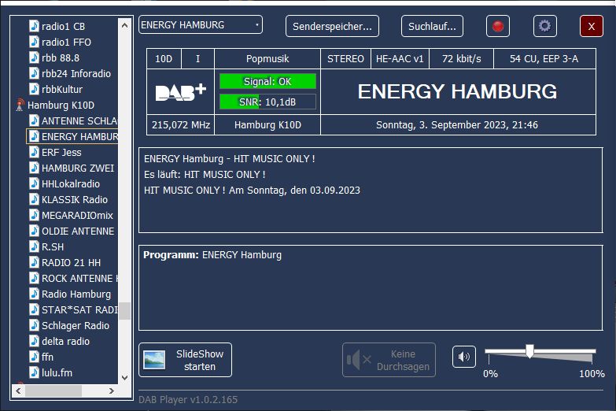
Task: Click Keine Durchsagen button
Action: (389, 360)
